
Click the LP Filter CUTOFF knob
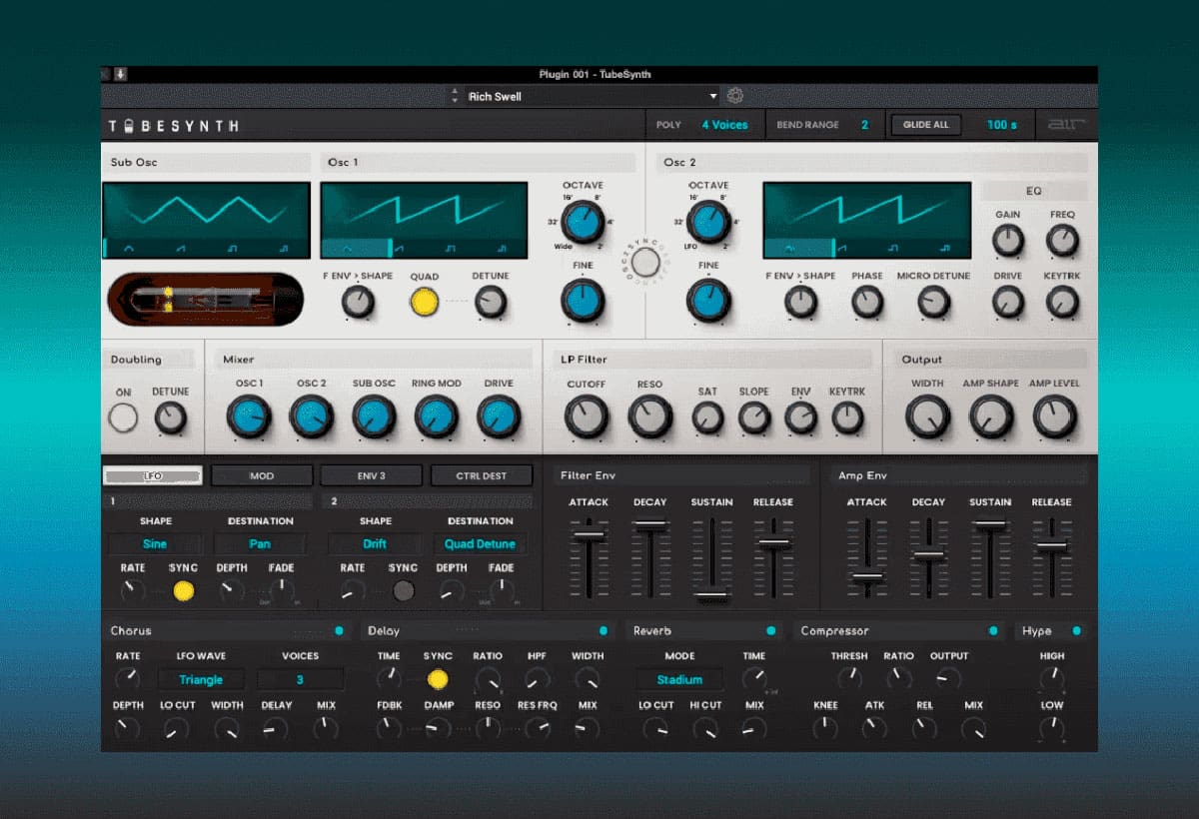(587, 416)
